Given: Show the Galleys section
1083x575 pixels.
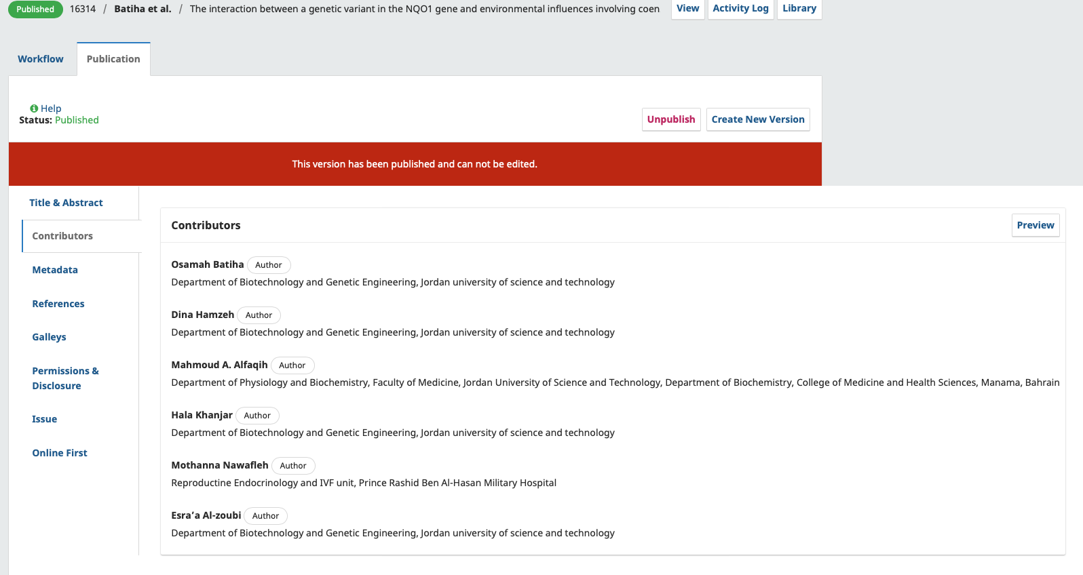Looking at the screenshot, I should (49, 337).
